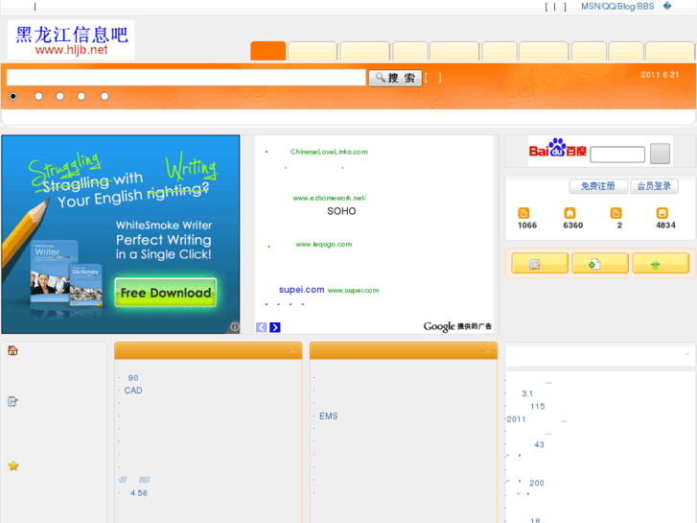The image size is (697, 523).
Task: Click the Free Download button in the ad
Action: 166,293
